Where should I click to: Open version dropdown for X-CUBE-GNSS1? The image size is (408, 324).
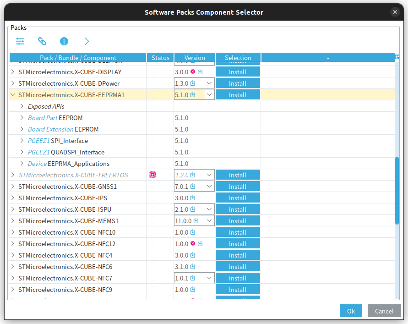pos(209,187)
